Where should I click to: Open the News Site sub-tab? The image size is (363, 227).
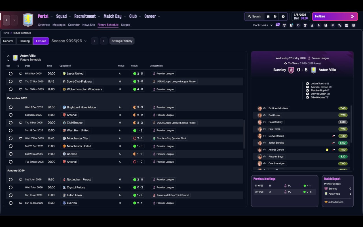[x=88, y=25]
